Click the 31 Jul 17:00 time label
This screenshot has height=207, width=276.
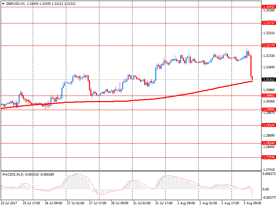(x=164, y=203)
